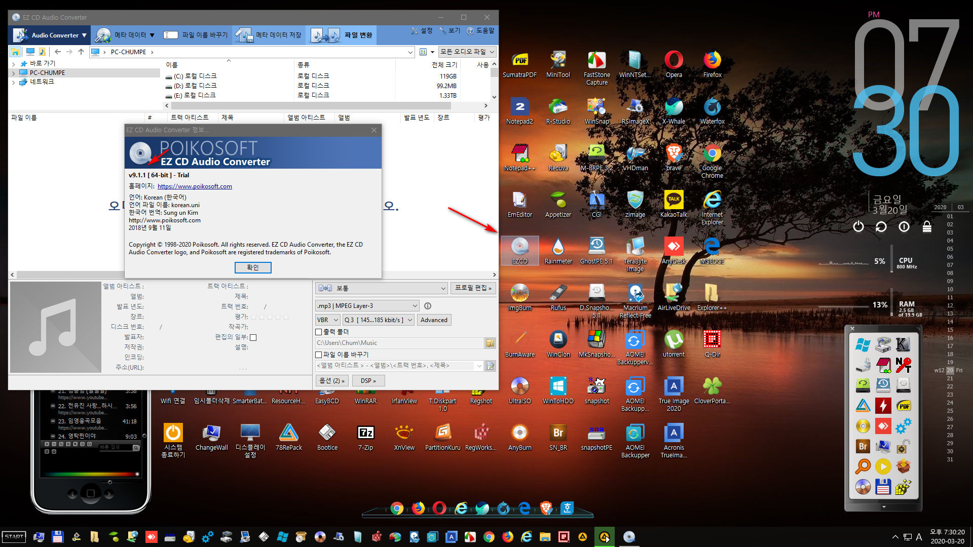Screen dimensions: 973x547
Task: Open the 7-Zip desktop icon
Action: pyautogui.click(x=365, y=438)
